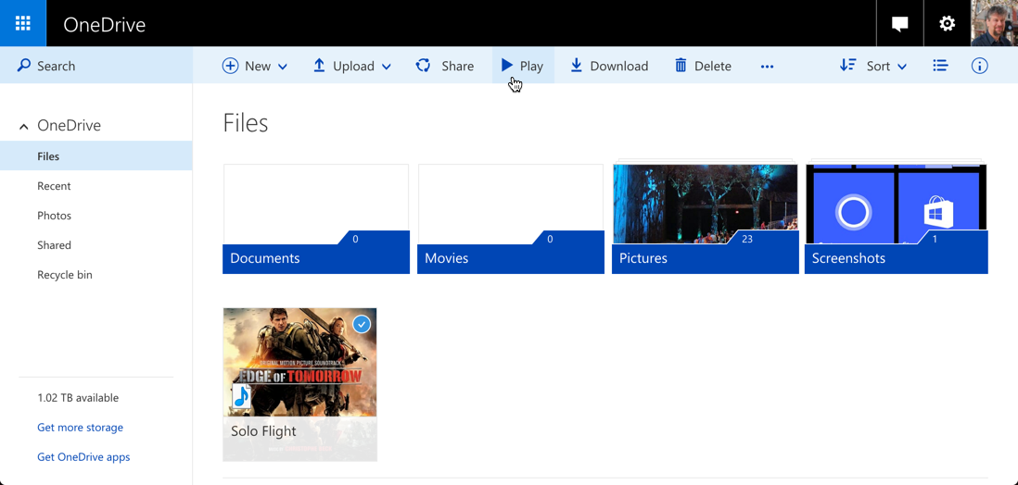
Task: Click the New plus-circle icon
Action: (231, 66)
